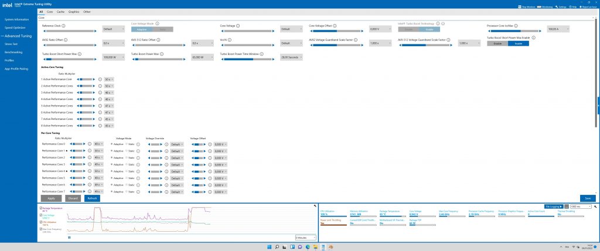The width and height of the screenshot is (600, 251).
Task: Switch to the Graphics tab
Action: (x=74, y=12)
